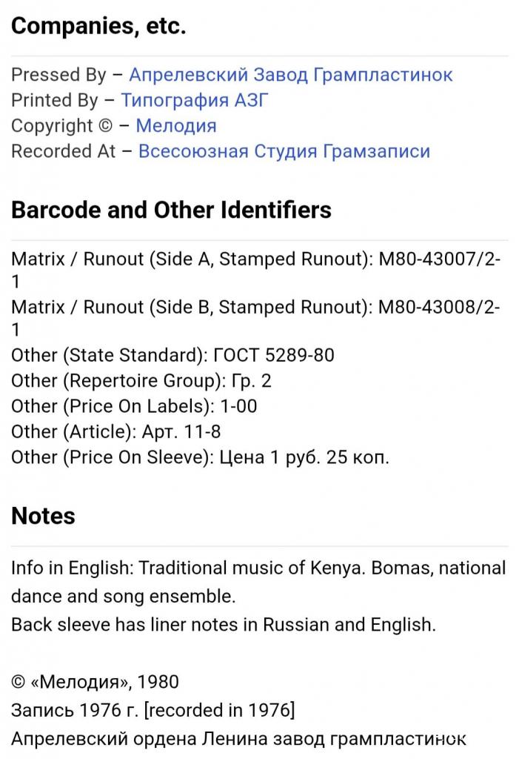Click the "Info in English" note text
Image resolution: width=519 pixels, height=759 pixels.
pos(258,569)
